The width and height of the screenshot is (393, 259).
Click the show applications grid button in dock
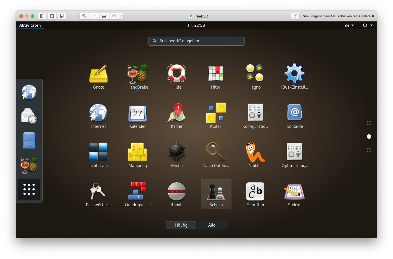click(29, 189)
